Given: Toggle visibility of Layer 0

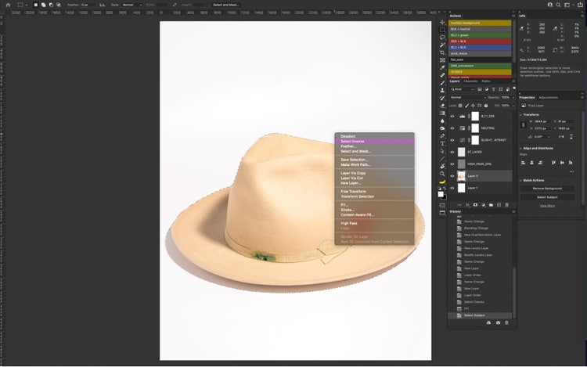Looking at the screenshot, I should click(x=452, y=176).
